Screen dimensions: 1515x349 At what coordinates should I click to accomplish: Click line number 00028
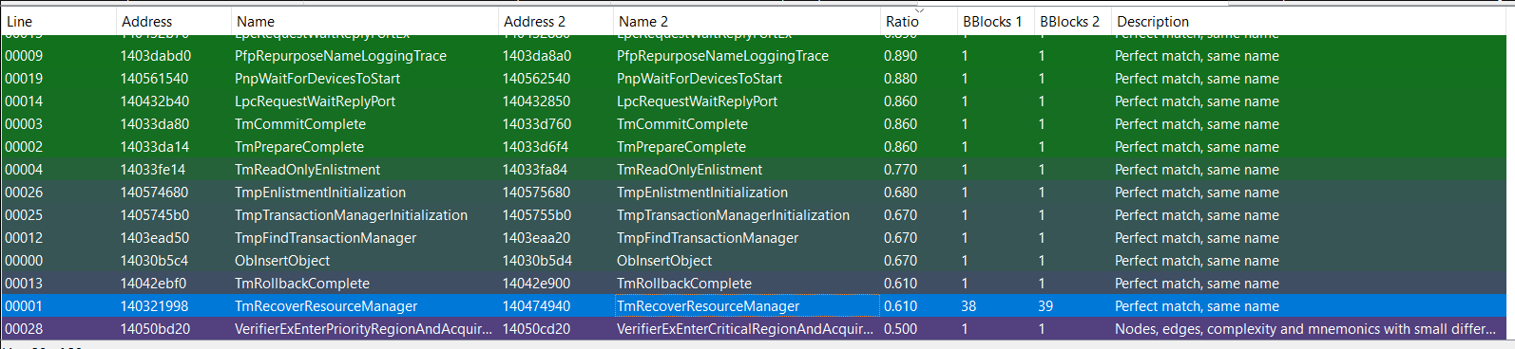coord(24,329)
